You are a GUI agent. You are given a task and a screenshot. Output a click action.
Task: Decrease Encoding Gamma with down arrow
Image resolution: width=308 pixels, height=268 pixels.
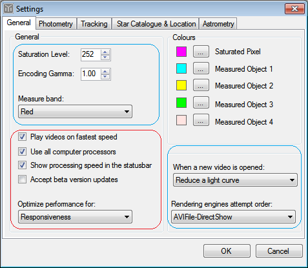click(105, 77)
